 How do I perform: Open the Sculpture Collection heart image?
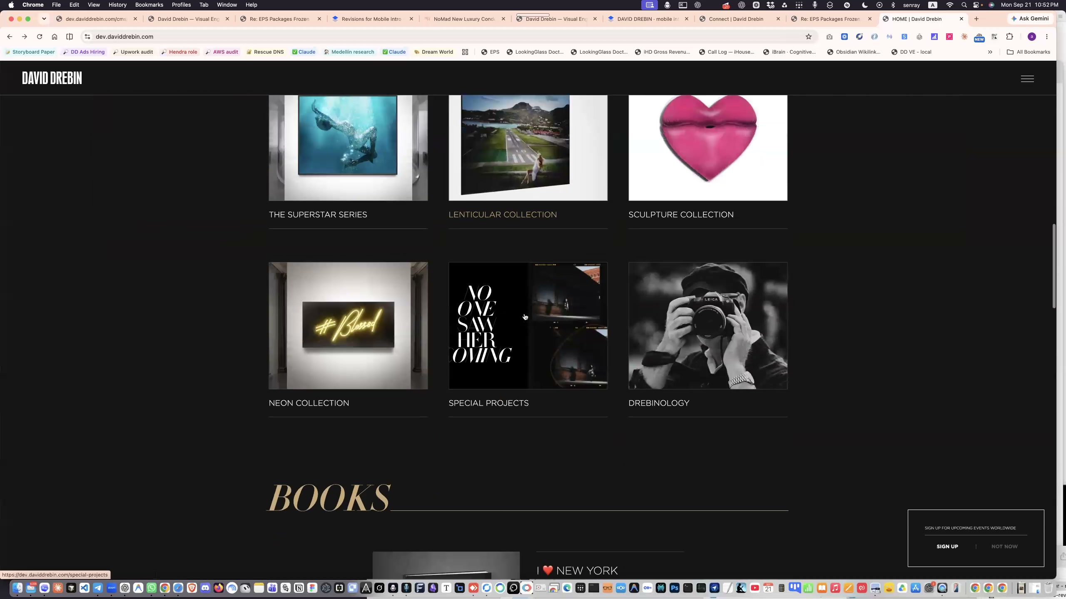click(708, 148)
